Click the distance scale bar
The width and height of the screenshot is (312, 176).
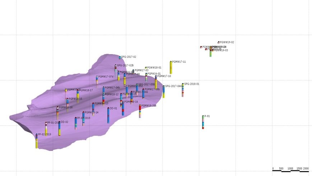pyautogui.click(x=290, y=171)
